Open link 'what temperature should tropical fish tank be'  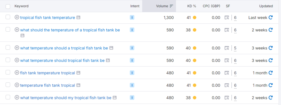(x=62, y=60)
